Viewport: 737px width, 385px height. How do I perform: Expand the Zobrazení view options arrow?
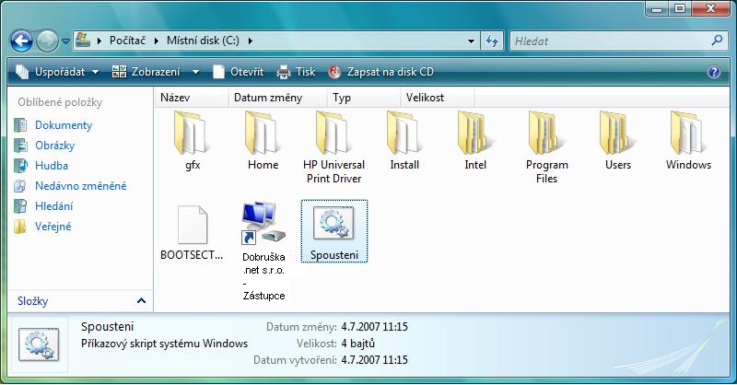click(x=195, y=72)
